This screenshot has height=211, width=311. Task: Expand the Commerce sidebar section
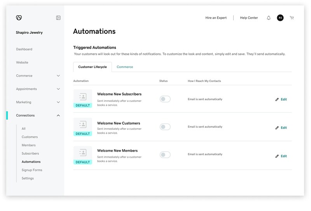58,76
